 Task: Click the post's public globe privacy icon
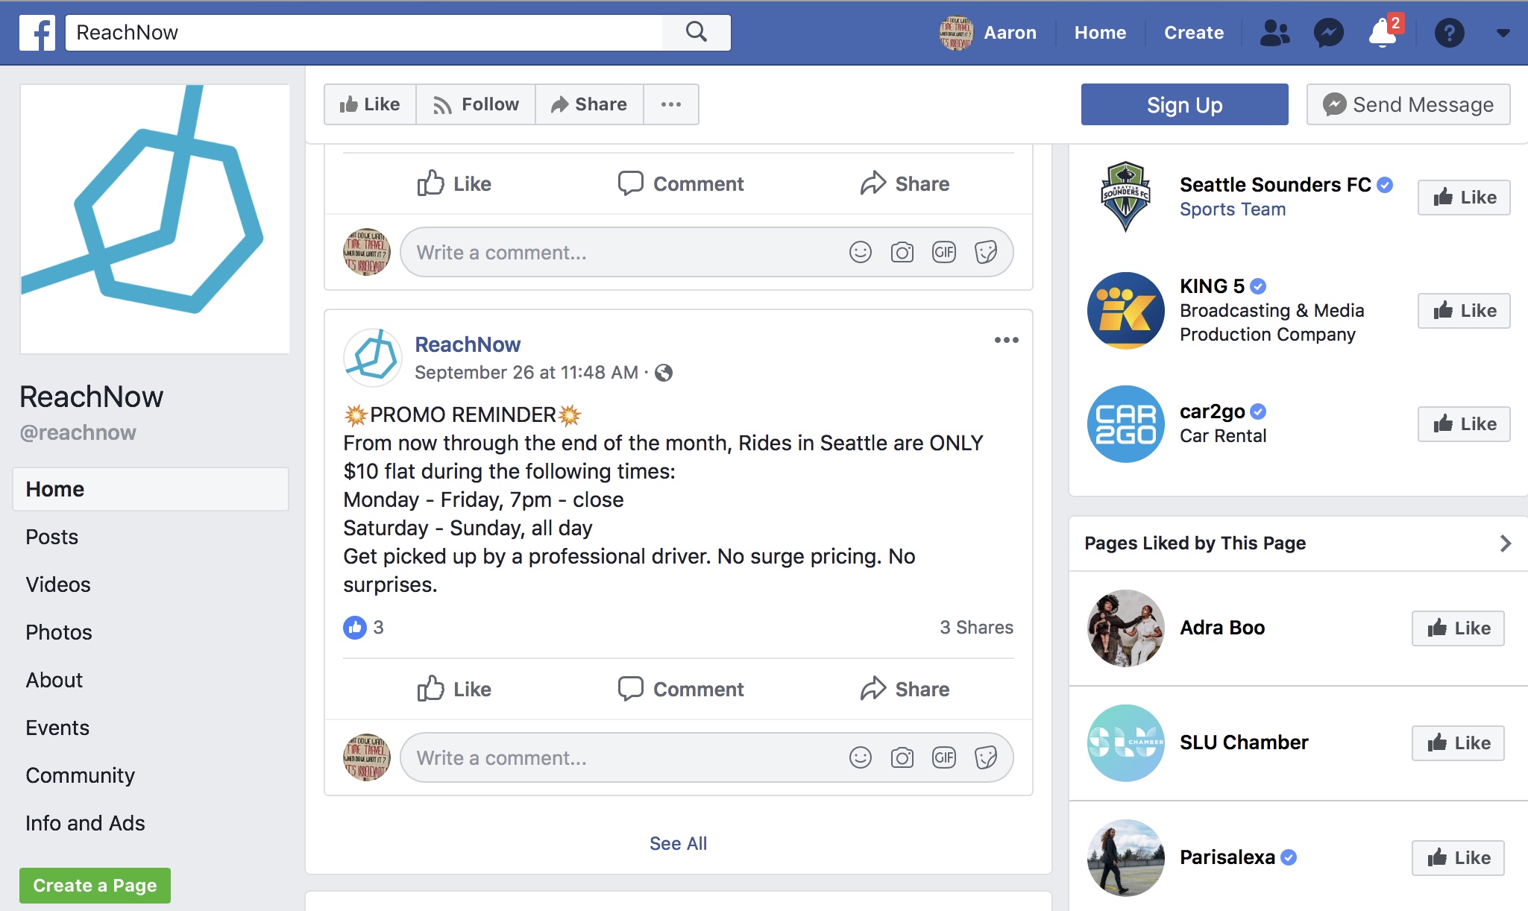[663, 373]
